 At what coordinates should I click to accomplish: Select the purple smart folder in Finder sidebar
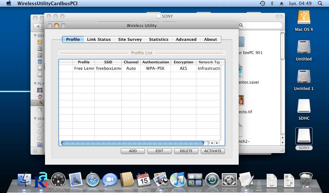(x=40, y=144)
